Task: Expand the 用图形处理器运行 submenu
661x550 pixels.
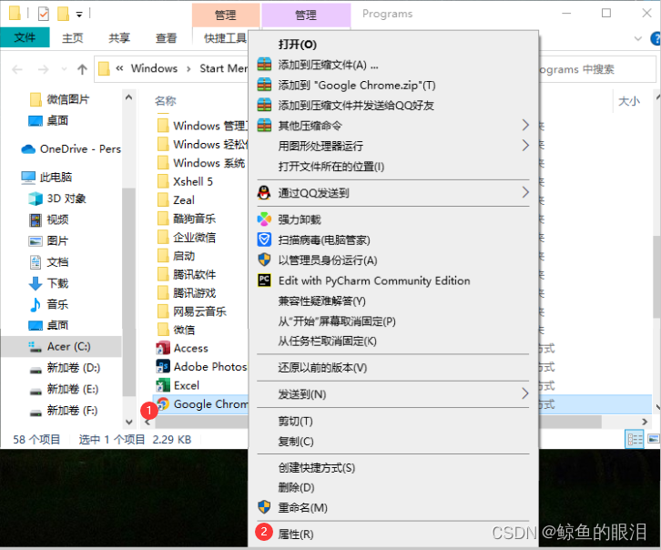Action: (524, 146)
